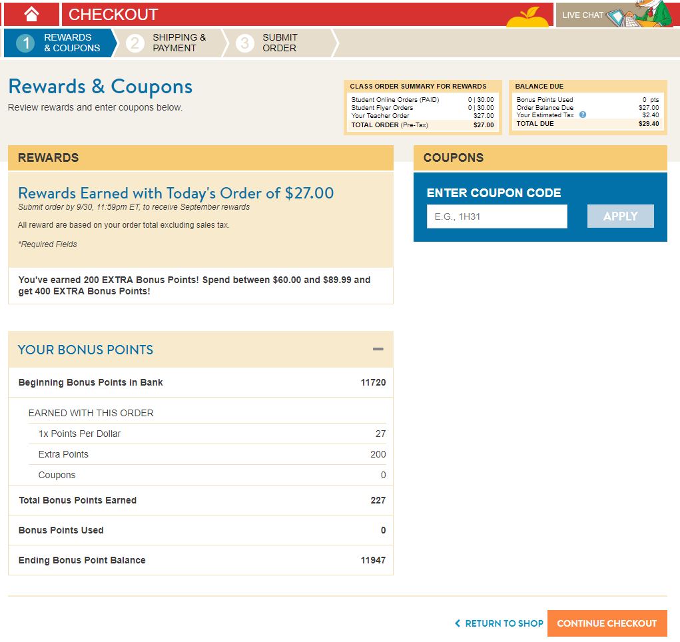Select the Rewards section header bar
This screenshot has width=680, height=642.
tap(200, 158)
